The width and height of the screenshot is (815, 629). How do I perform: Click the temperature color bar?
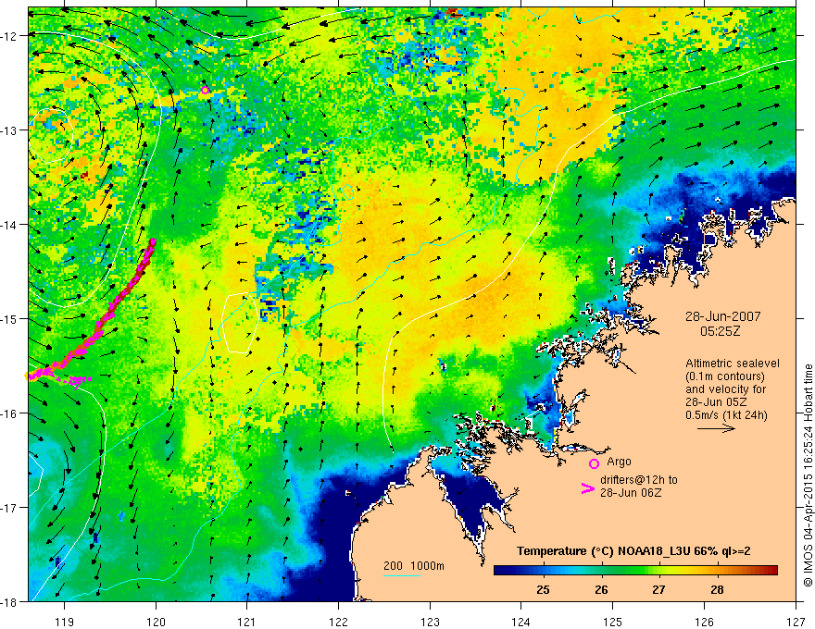coord(635,571)
